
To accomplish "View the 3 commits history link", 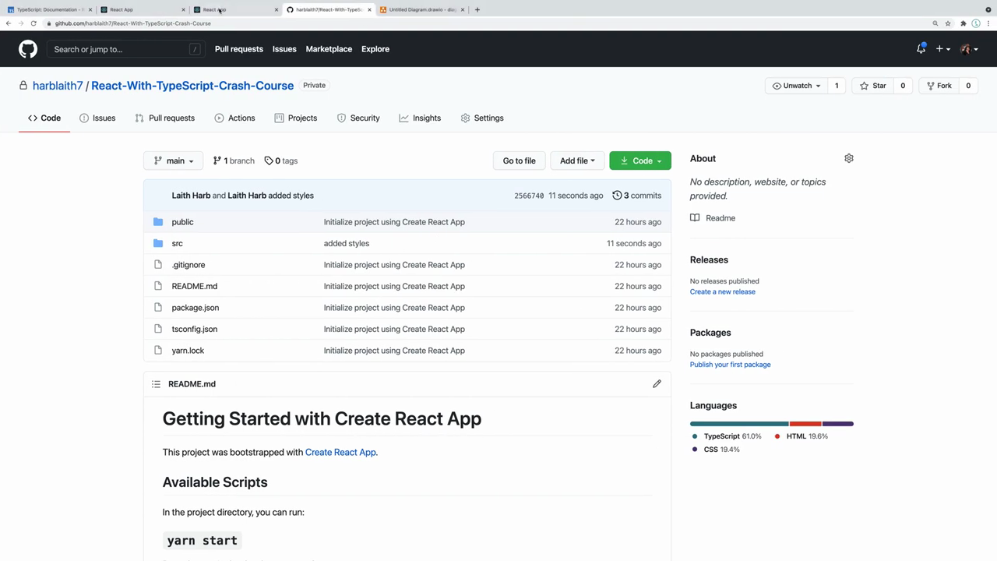I will pyautogui.click(x=637, y=196).
